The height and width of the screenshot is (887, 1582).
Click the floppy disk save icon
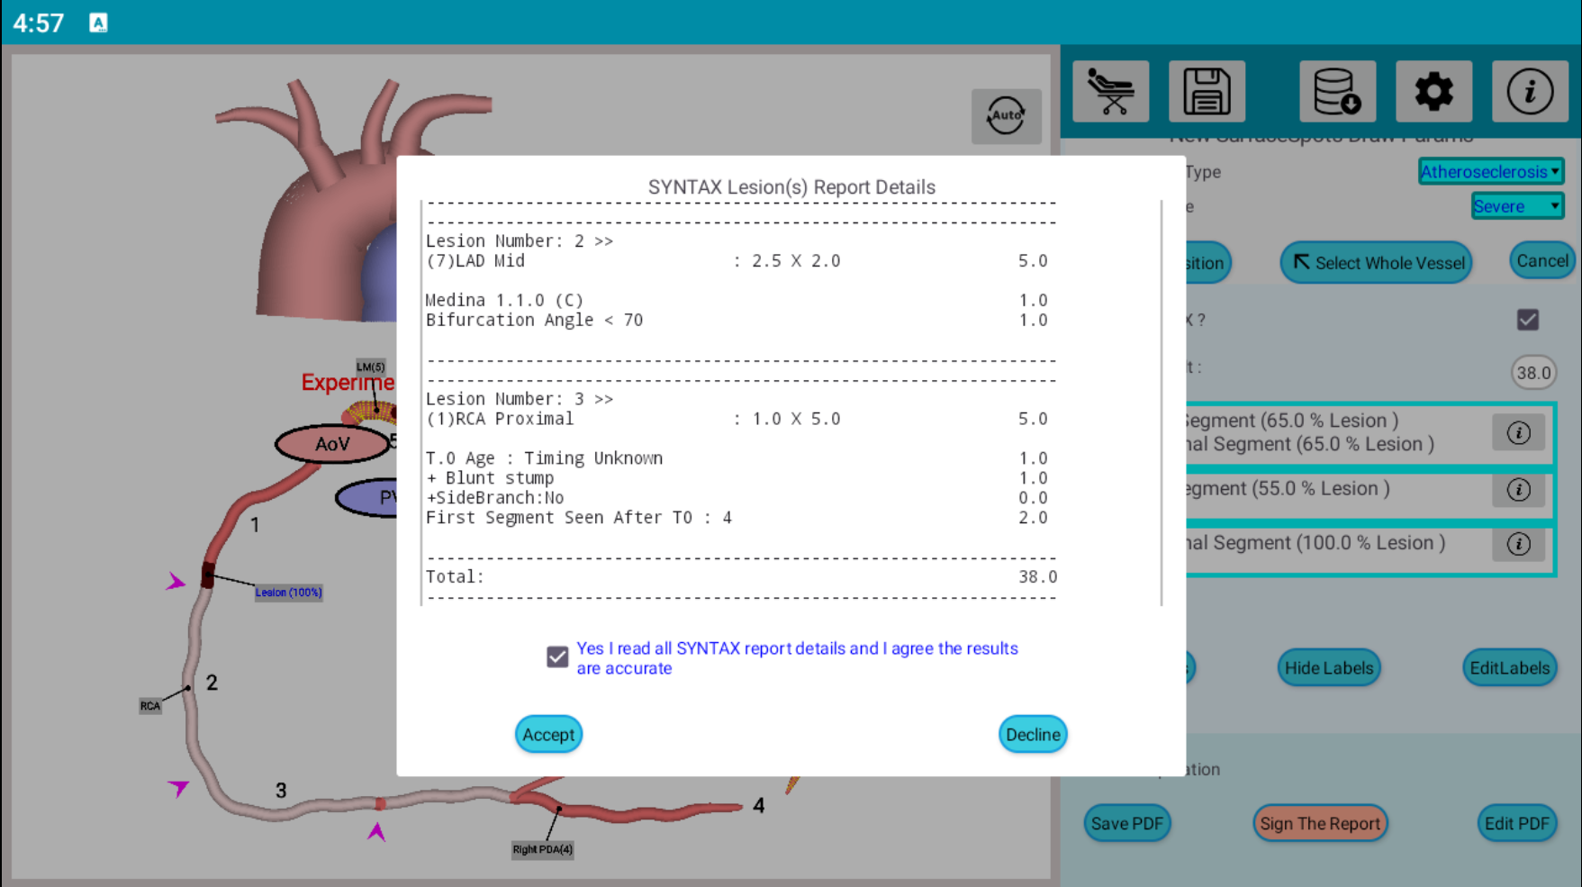coord(1207,92)
